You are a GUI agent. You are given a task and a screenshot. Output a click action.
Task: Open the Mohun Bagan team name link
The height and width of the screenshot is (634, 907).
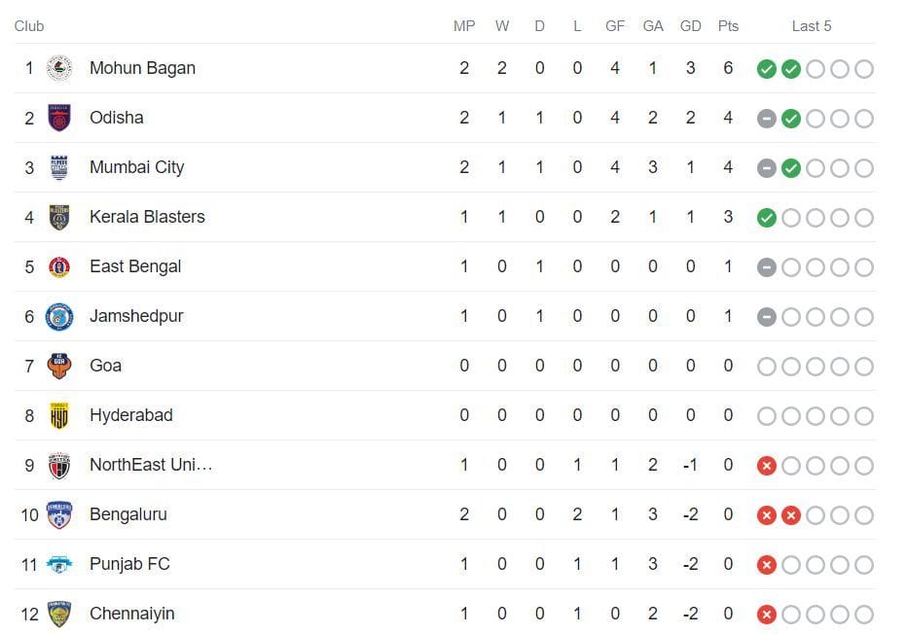click(141, 68)
